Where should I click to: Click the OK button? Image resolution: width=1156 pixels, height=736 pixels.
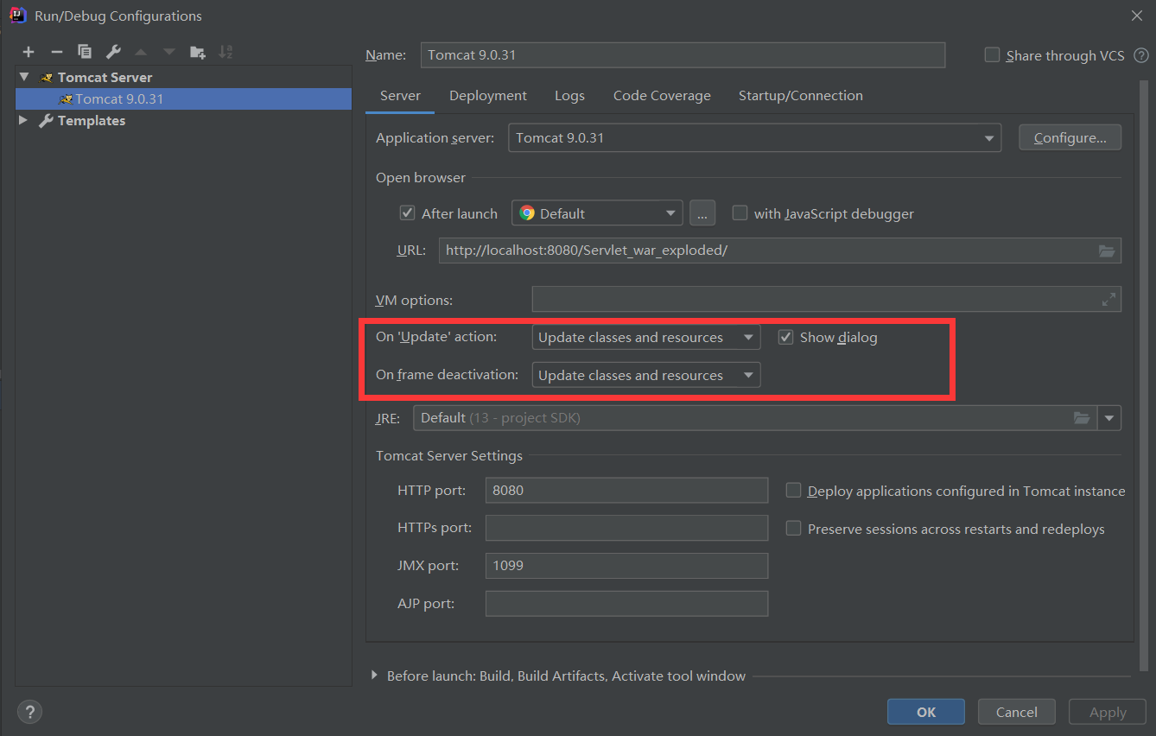click(x=925, y=712)
